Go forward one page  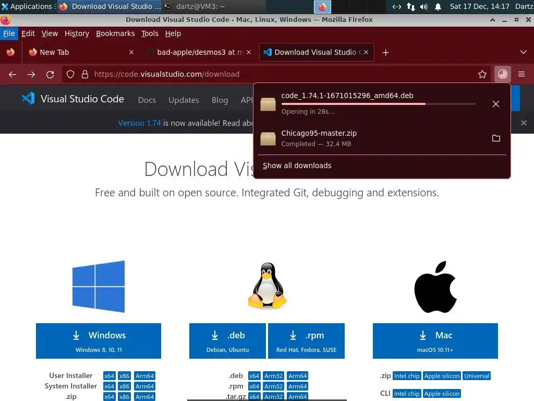31,74
